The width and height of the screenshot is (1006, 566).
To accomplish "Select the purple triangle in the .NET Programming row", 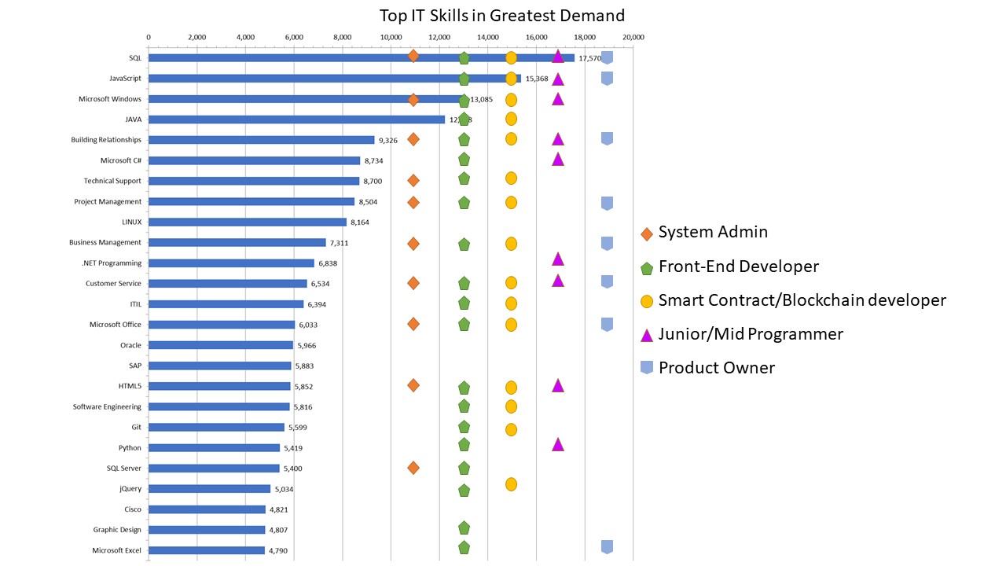I will pos(558,259).
